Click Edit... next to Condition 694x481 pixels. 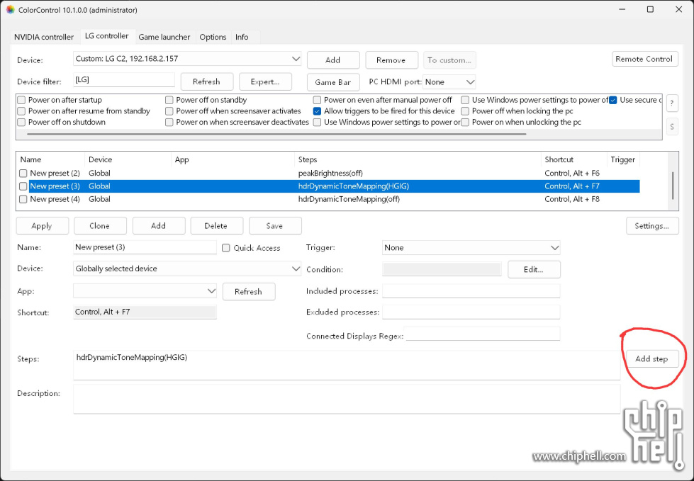534,270
